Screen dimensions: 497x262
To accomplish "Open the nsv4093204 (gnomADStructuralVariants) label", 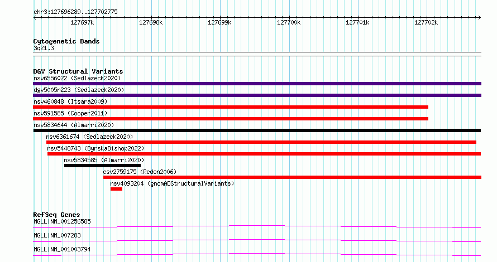I will pyautogui.click(x=172, y=183).
